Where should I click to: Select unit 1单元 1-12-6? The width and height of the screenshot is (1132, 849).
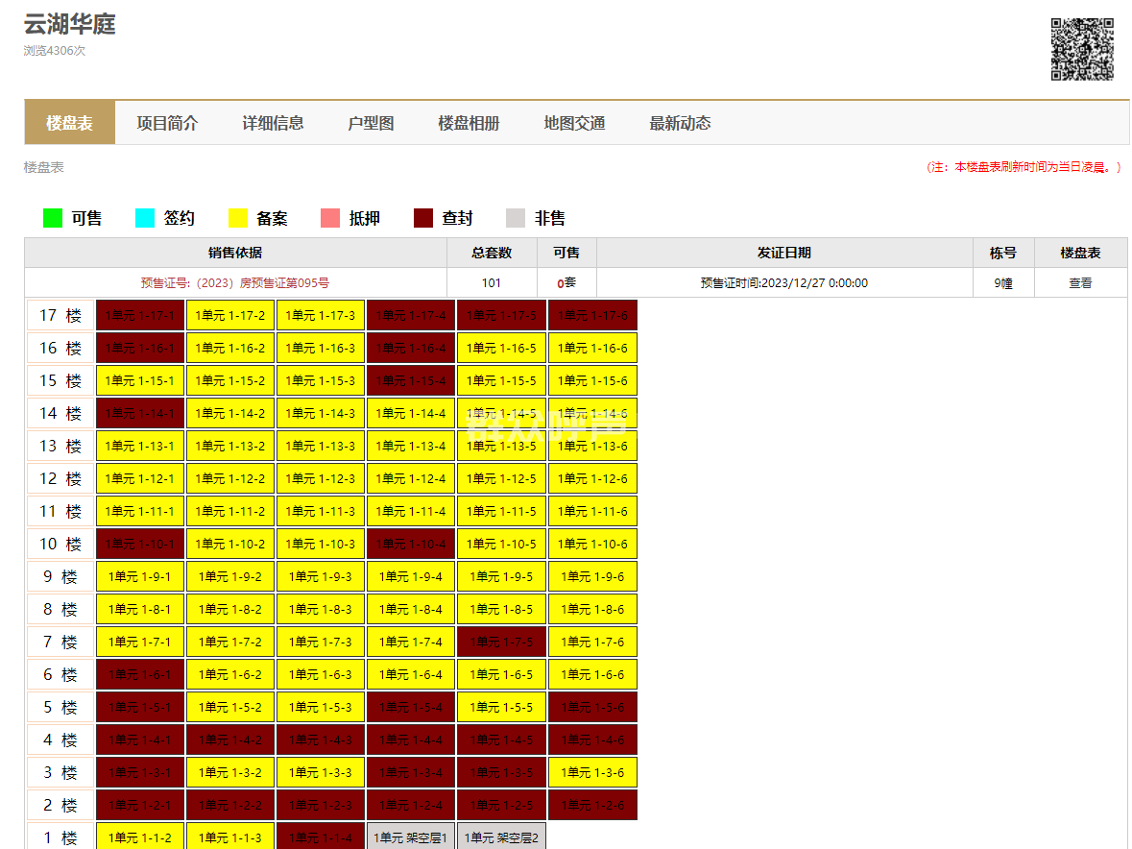pyautogui.click(x=592, y=479)
